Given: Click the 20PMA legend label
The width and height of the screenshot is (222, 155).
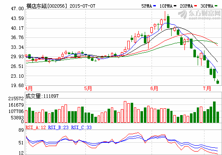Looking at the screenshot, I should click(187, 6).
